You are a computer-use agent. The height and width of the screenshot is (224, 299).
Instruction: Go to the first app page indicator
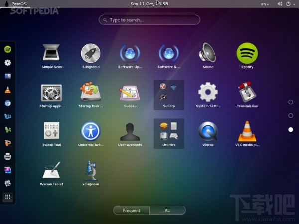pos(290,102)
